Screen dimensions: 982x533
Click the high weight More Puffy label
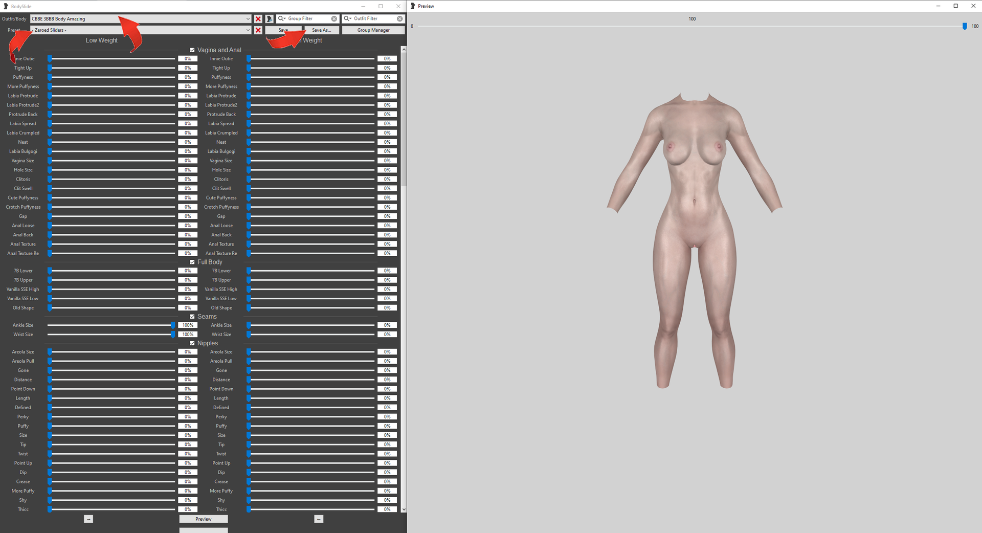(221, 491)
